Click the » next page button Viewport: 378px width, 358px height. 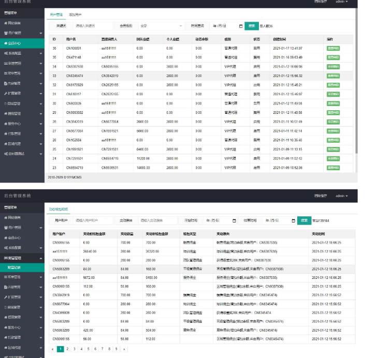coord(124,349)
